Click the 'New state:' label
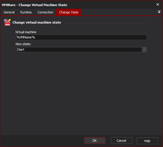This screenshot has width=163, height=147. 23,44
